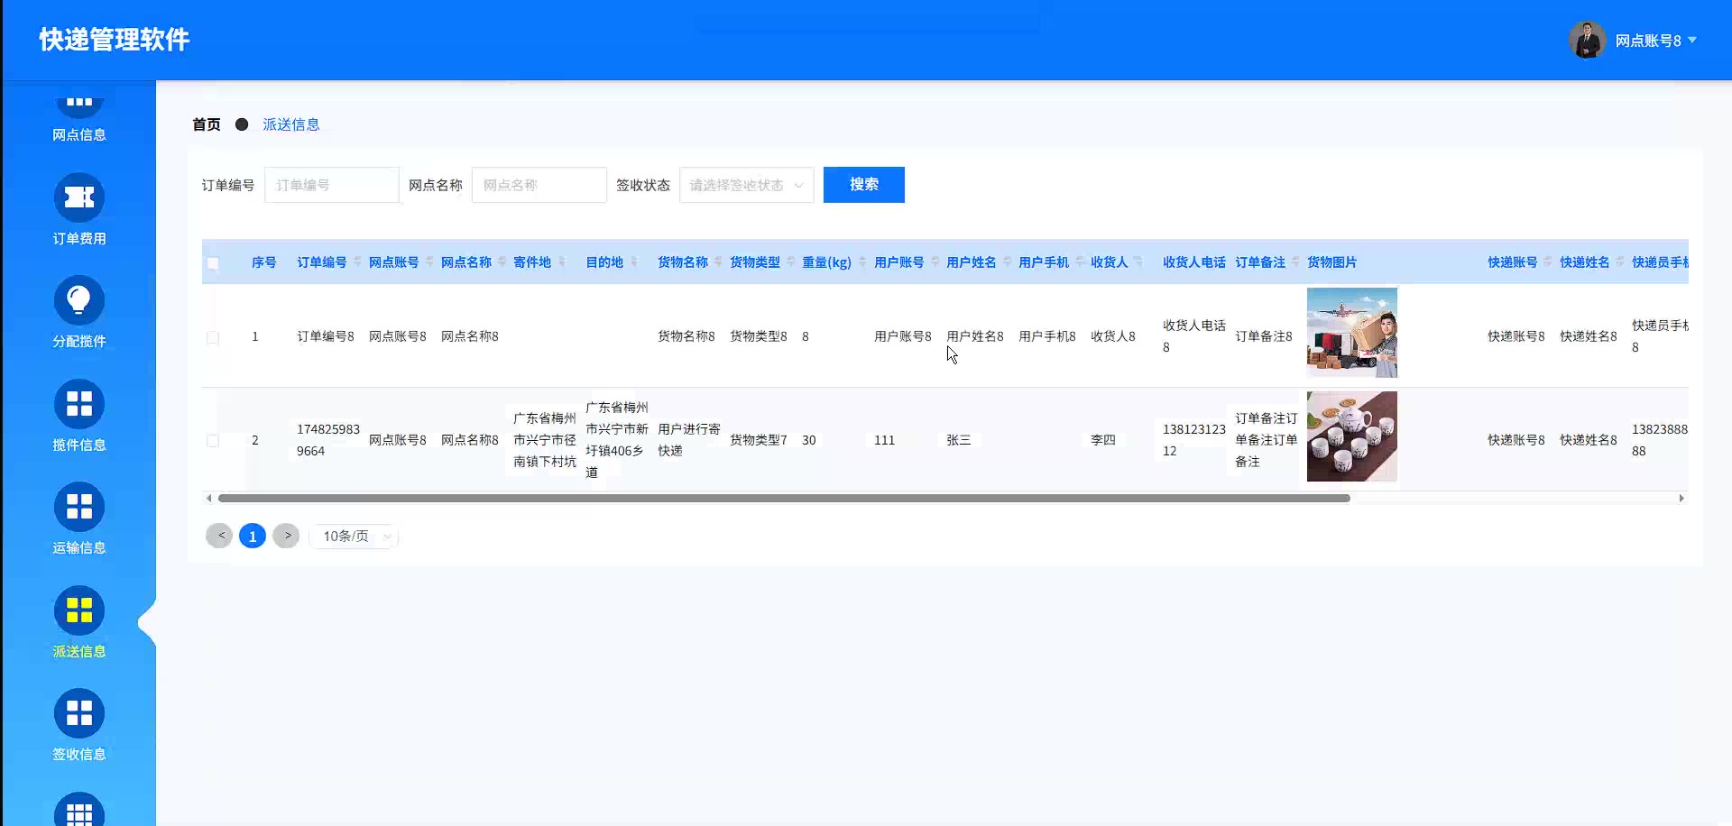Sort by 订单编号 column arrows

click(x=357, y=262)
